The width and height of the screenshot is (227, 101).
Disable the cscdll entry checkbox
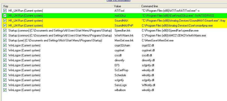pyautogui.click(x=5, y=55)
